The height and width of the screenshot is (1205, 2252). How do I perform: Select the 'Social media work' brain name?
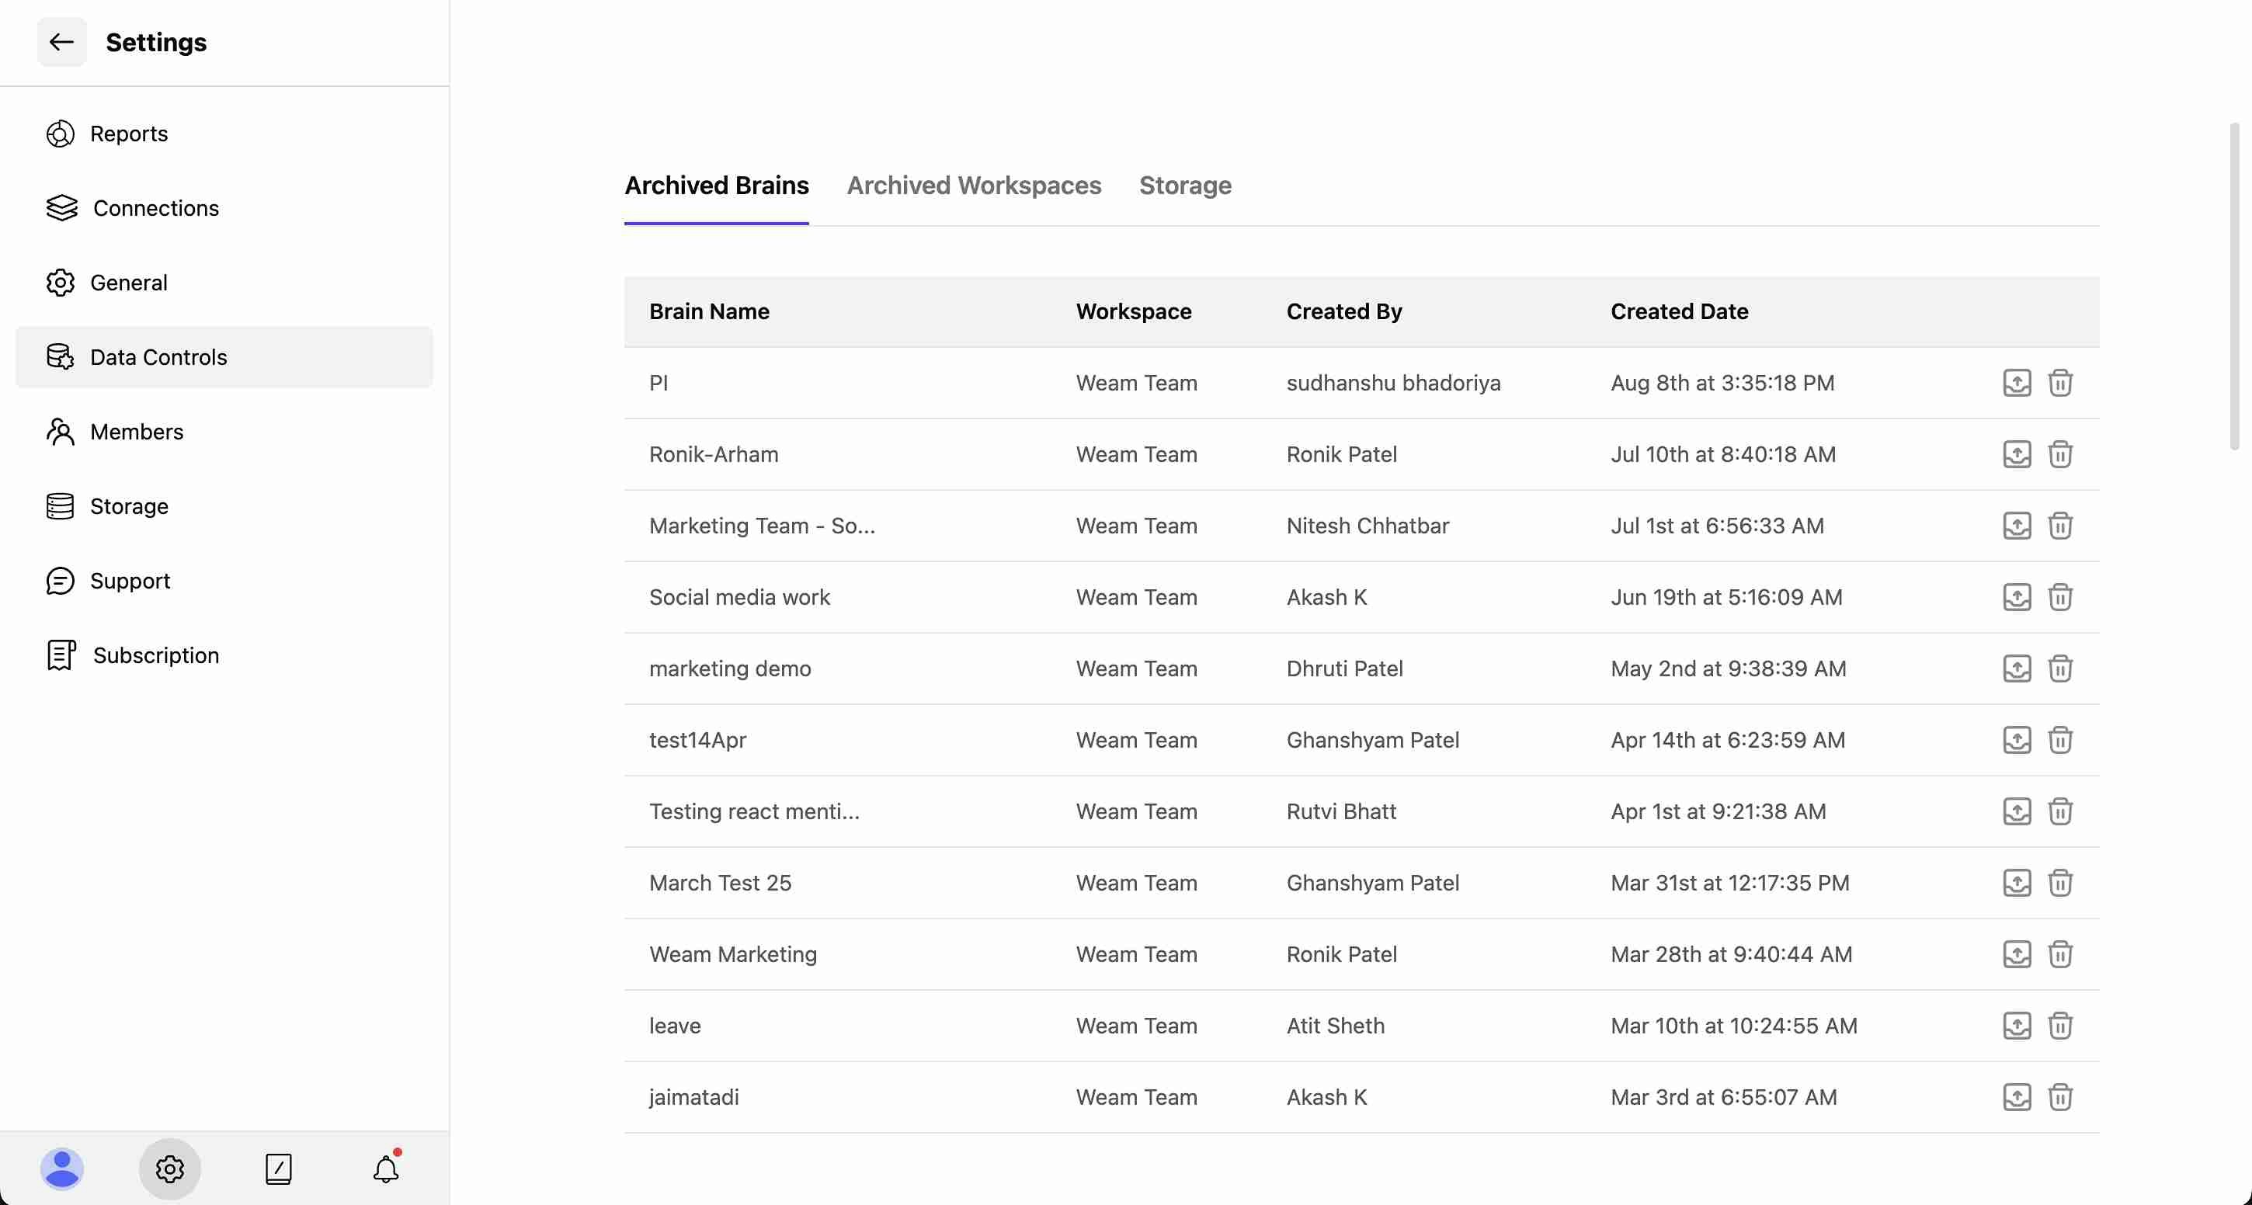pyautogui.click(x=739, y=597)
